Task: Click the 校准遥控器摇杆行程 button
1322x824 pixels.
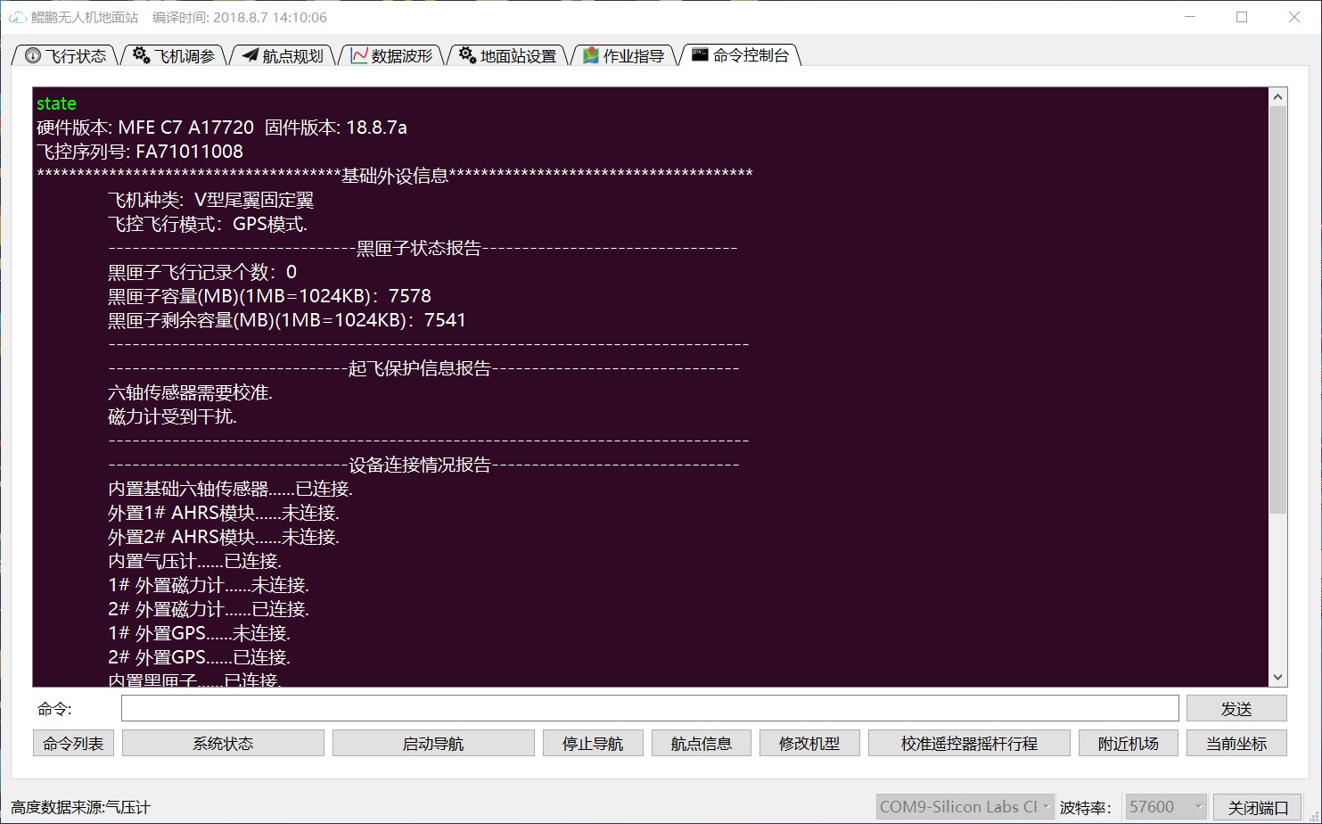Action: coord(969,743)
